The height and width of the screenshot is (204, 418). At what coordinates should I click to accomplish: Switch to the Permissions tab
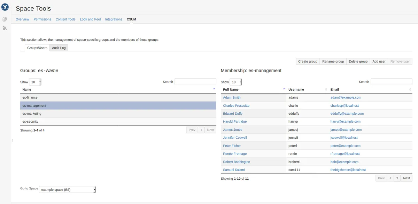tap(42, 19)
